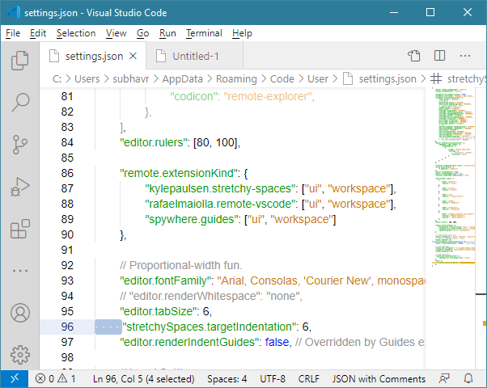Screen dimensions: 487x388
Task: Click "stretchySpaces.targetIndentation" key
Action: pyautogui.click(x=209, y=327)
